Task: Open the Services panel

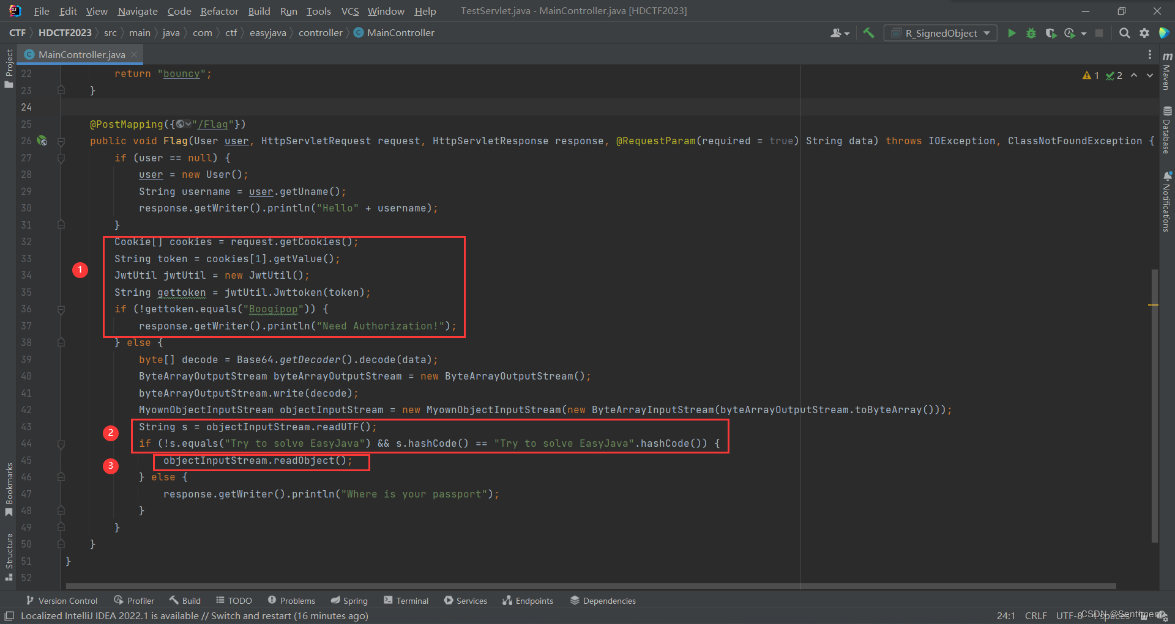Action: [466, 601]
